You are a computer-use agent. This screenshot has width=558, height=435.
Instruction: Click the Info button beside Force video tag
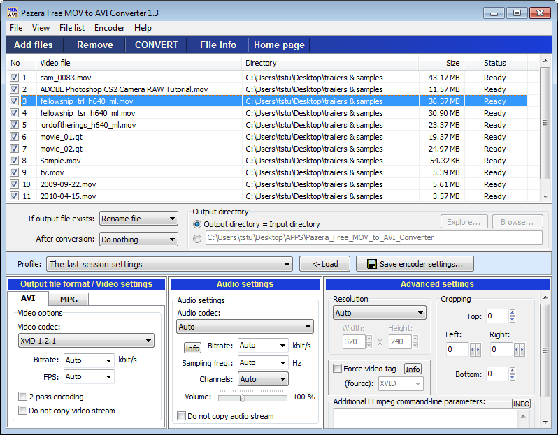[x=413, y=369]
